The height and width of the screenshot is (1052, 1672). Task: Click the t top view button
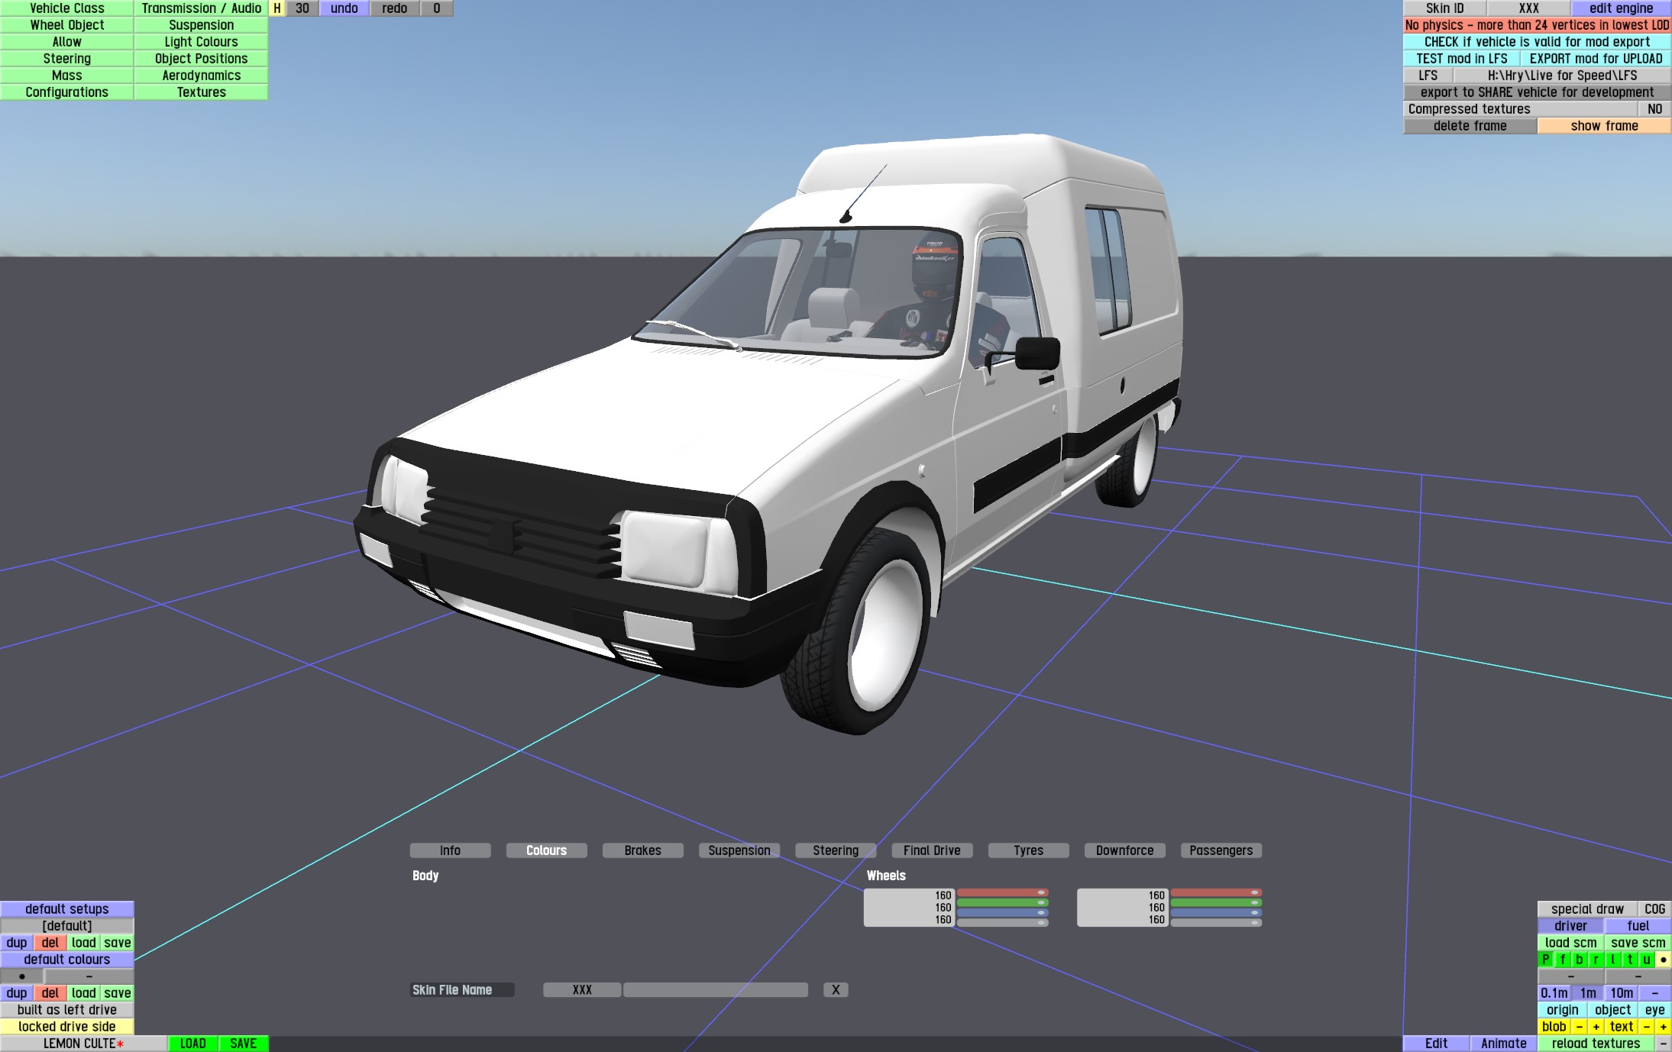[1629, 960]
